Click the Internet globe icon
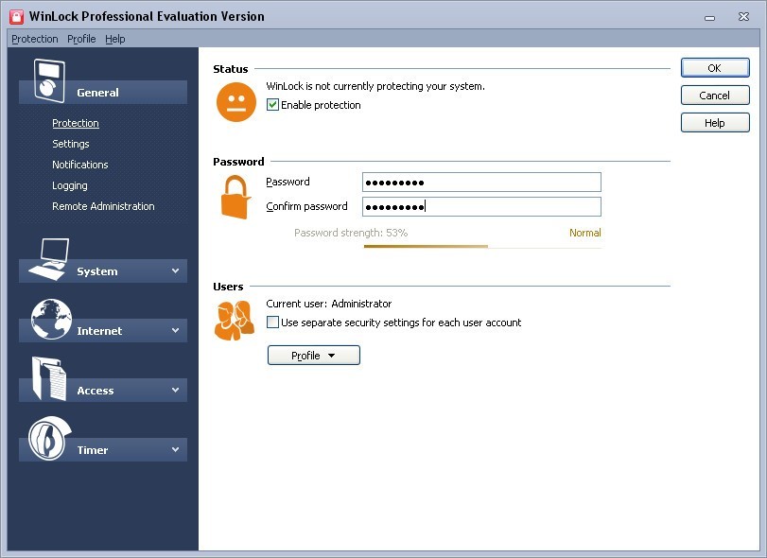The height and width of the screenshot is (558, 767). [51, 320]
